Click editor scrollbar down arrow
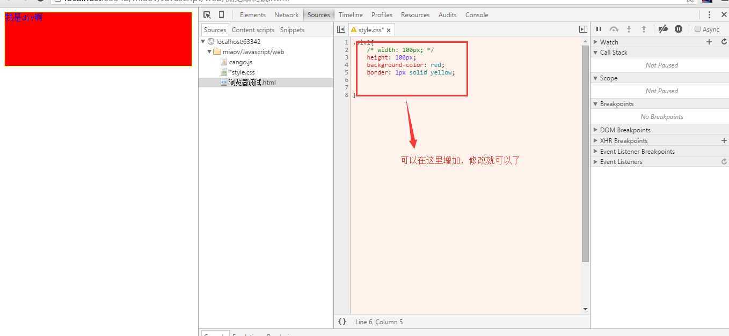729x336 pixels. 585,309
